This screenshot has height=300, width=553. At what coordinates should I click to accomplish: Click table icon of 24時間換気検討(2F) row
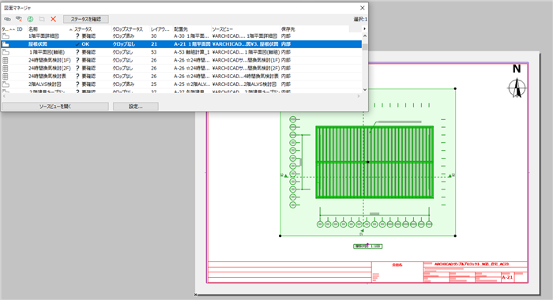click(x=6, y=69)
